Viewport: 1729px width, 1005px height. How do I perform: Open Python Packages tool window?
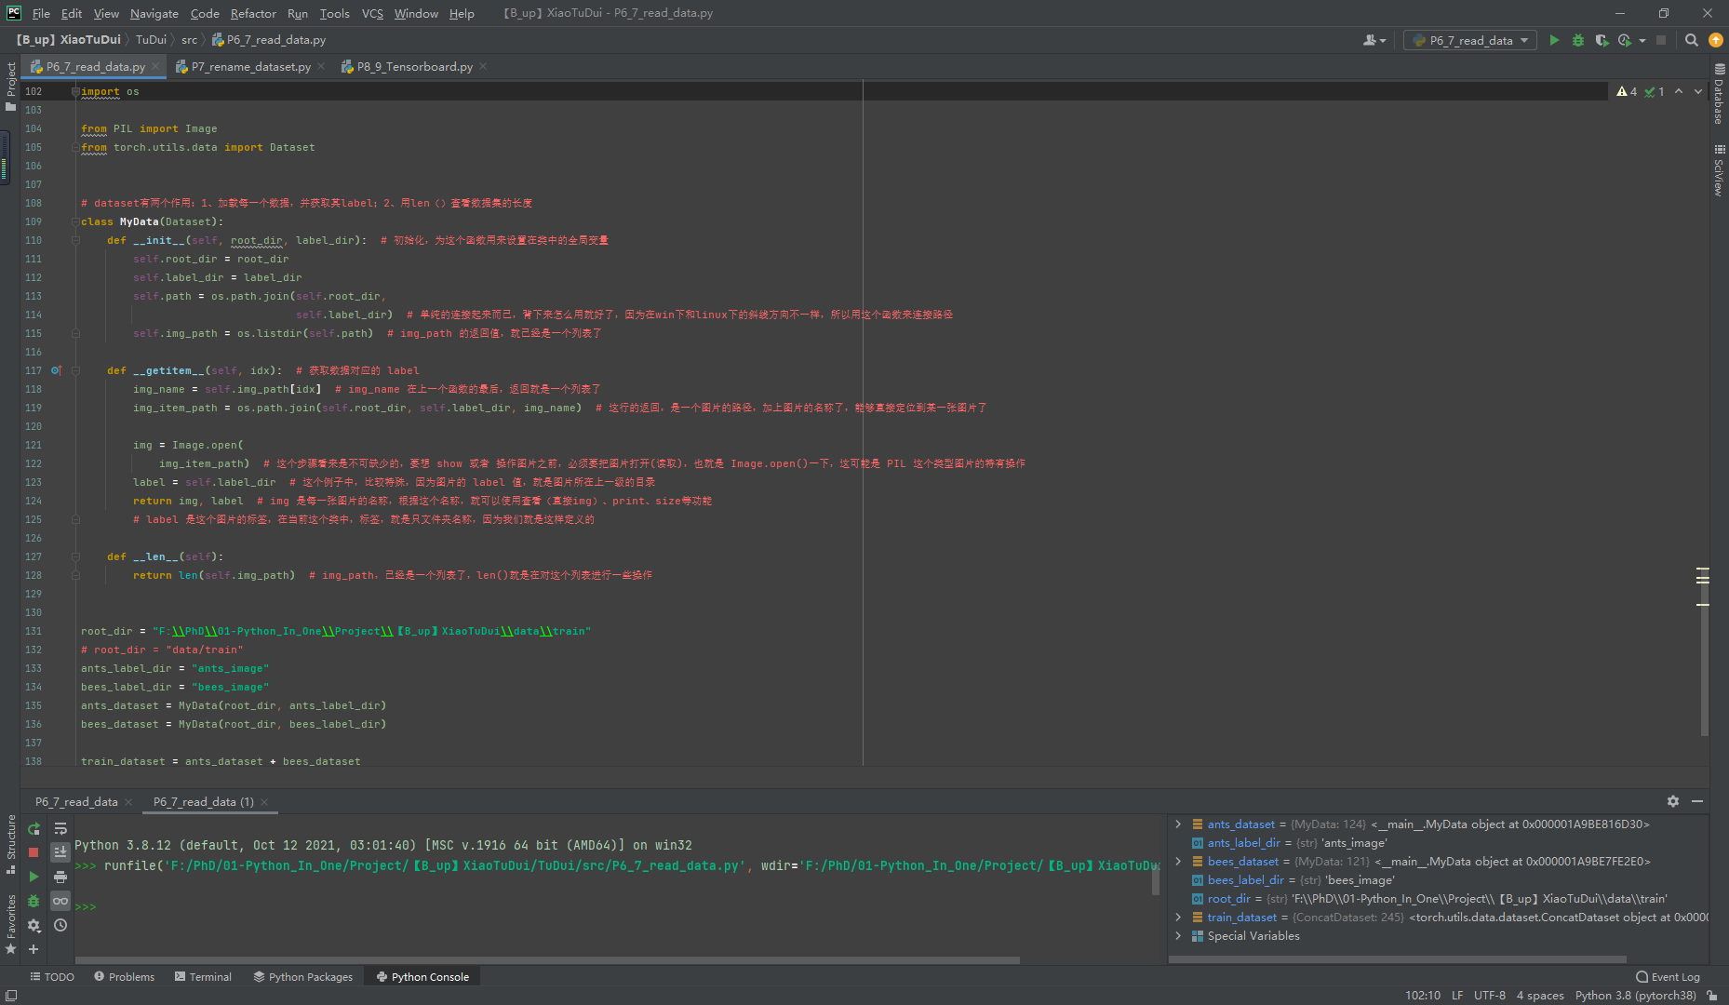click(x=303, y=976)
